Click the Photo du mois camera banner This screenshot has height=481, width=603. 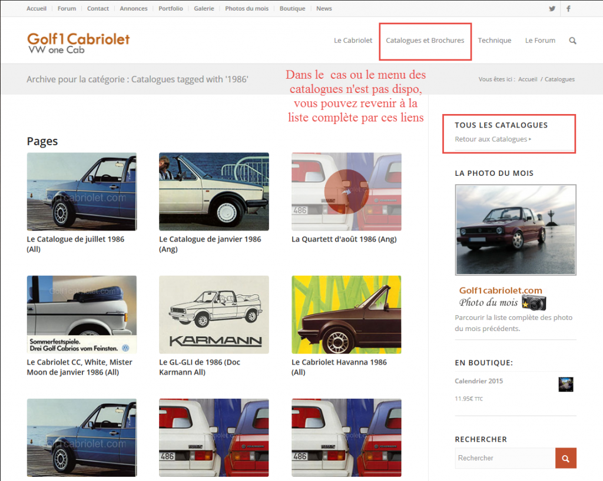click(502, 298)
